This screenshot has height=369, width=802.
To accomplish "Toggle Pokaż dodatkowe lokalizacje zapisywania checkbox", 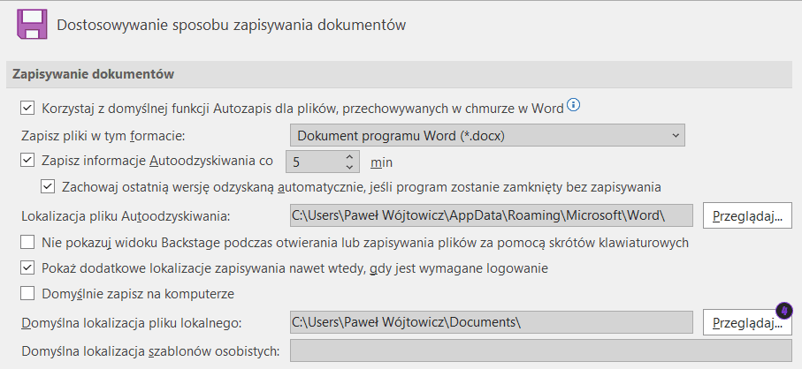I will (27, 267).
